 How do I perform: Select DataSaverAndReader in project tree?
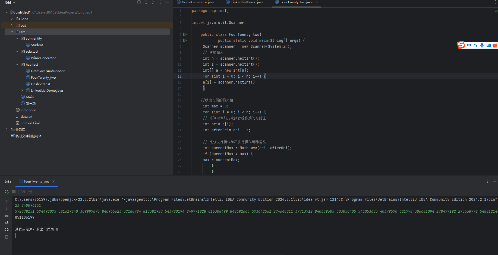pyautogui.click(x=45, y=71)
